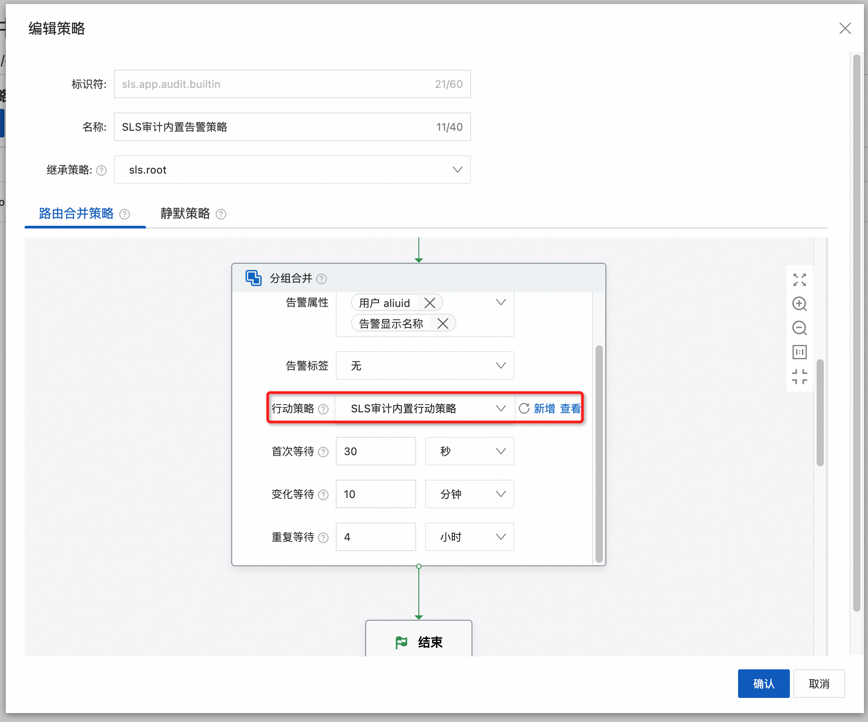
Task: Reset canvas to 1:1 scale
Action: click(800, 352)
